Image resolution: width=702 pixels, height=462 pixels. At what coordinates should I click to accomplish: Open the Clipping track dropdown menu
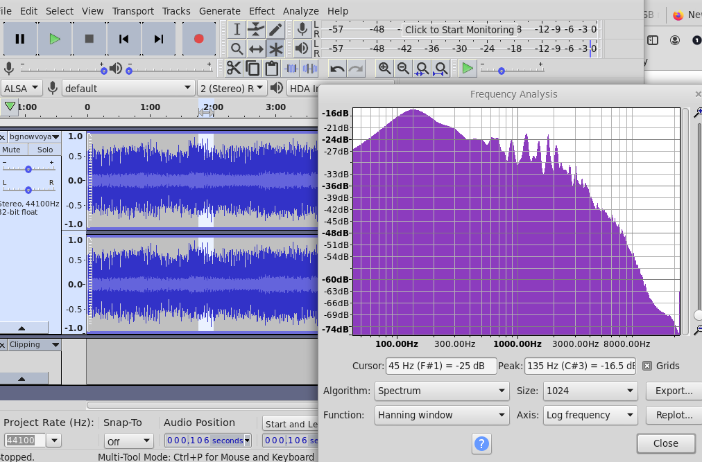coord(35,345)
